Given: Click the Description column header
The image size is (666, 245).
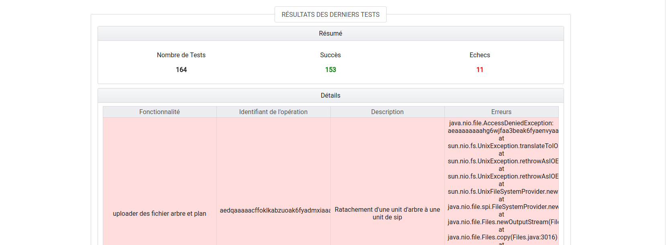Looking at the screenshot, I should point(387,112).
